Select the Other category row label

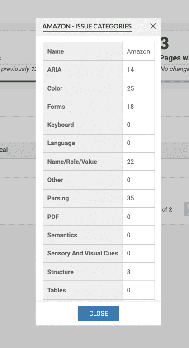[x=83, y=180]
